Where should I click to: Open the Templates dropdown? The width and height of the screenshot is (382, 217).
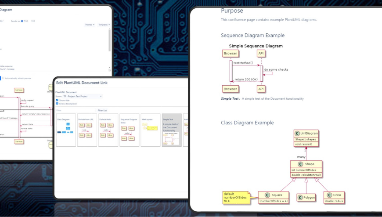[104, 25]
